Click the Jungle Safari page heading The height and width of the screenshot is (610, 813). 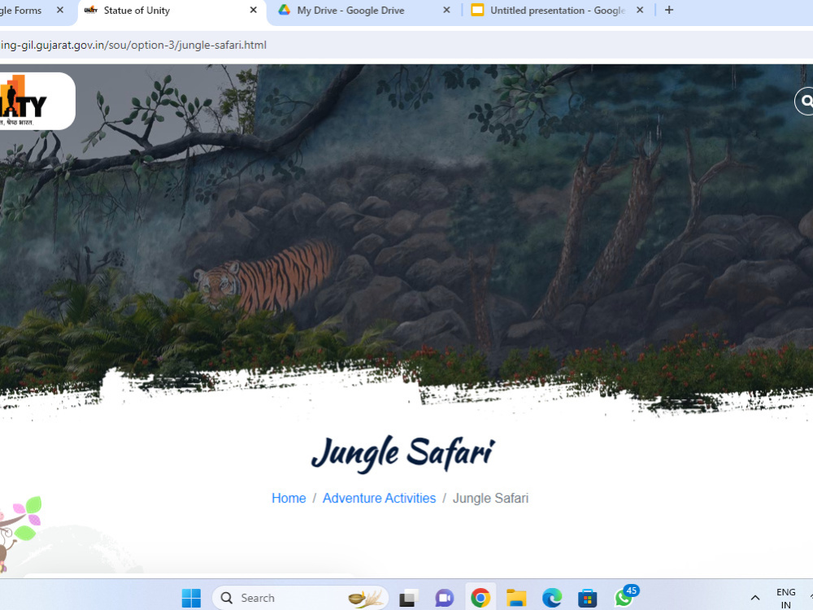403,454
